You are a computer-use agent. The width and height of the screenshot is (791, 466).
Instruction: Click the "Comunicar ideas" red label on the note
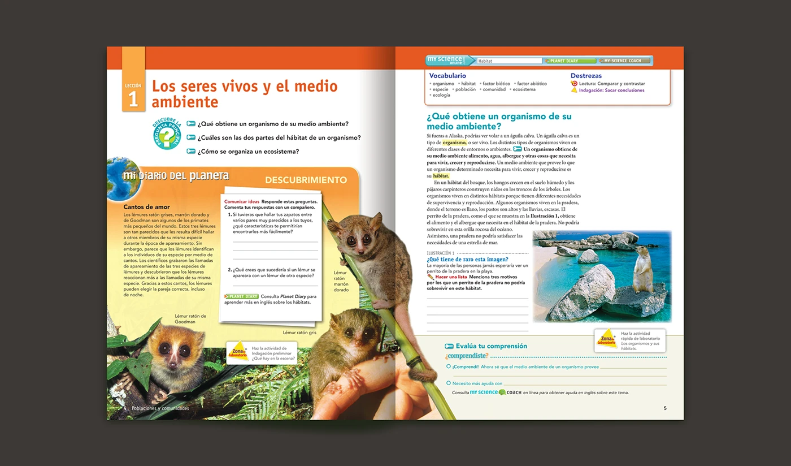tap(242, 202)
